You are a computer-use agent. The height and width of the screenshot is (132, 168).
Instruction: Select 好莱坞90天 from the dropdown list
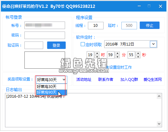[x=52, y=92]
